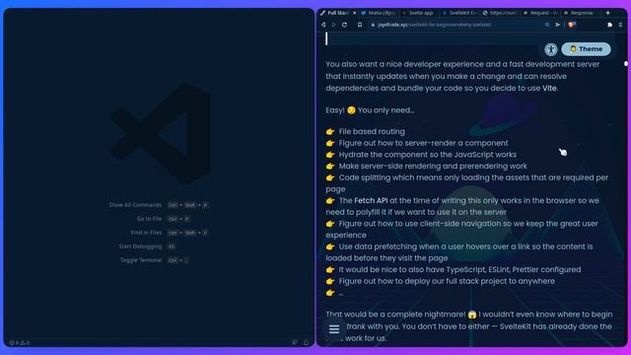Click the page scrollbar thumb
631x355 pixels.
point(626,63)
